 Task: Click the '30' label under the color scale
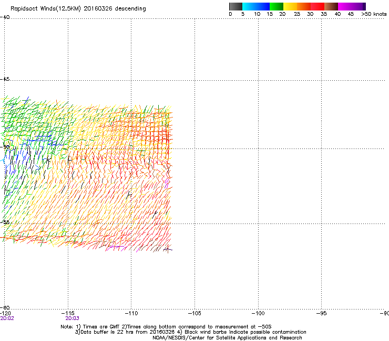click(310, 14)
